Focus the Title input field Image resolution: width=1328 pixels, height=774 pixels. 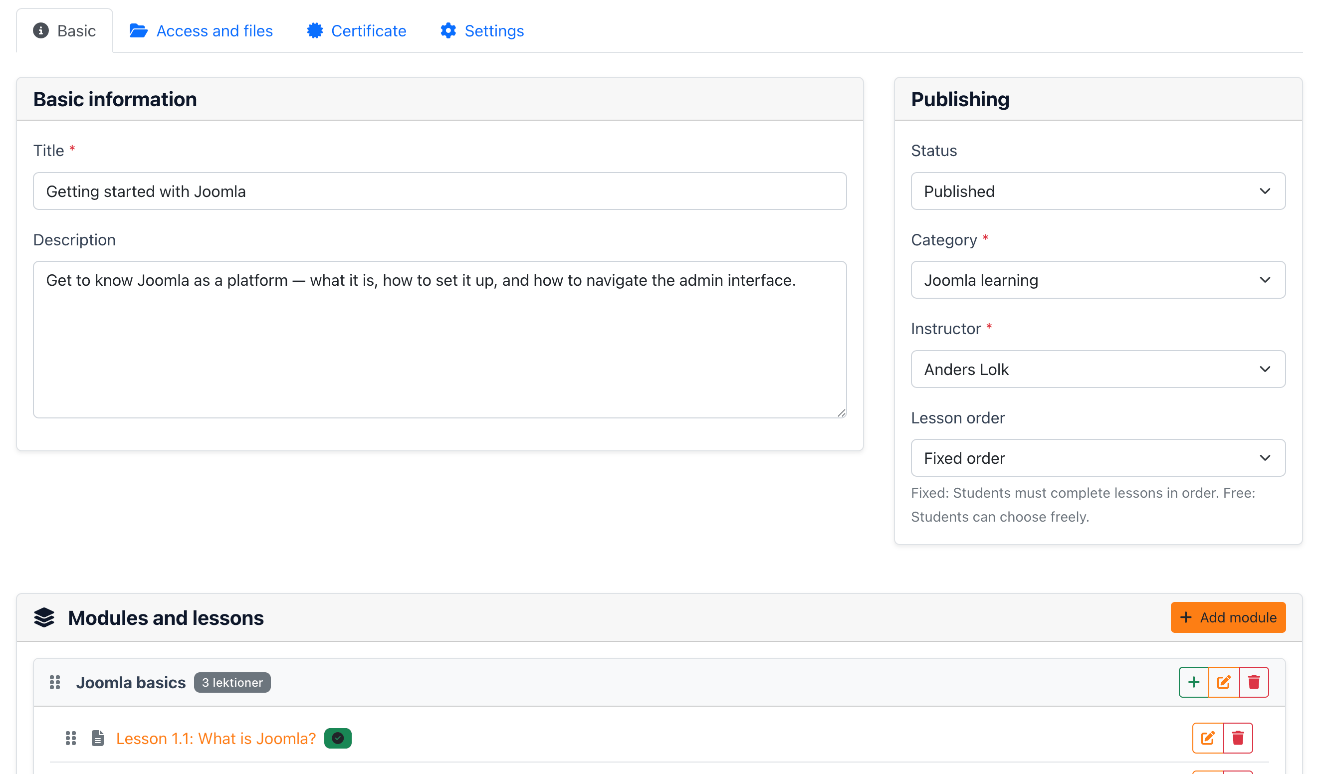click(440, 191)
